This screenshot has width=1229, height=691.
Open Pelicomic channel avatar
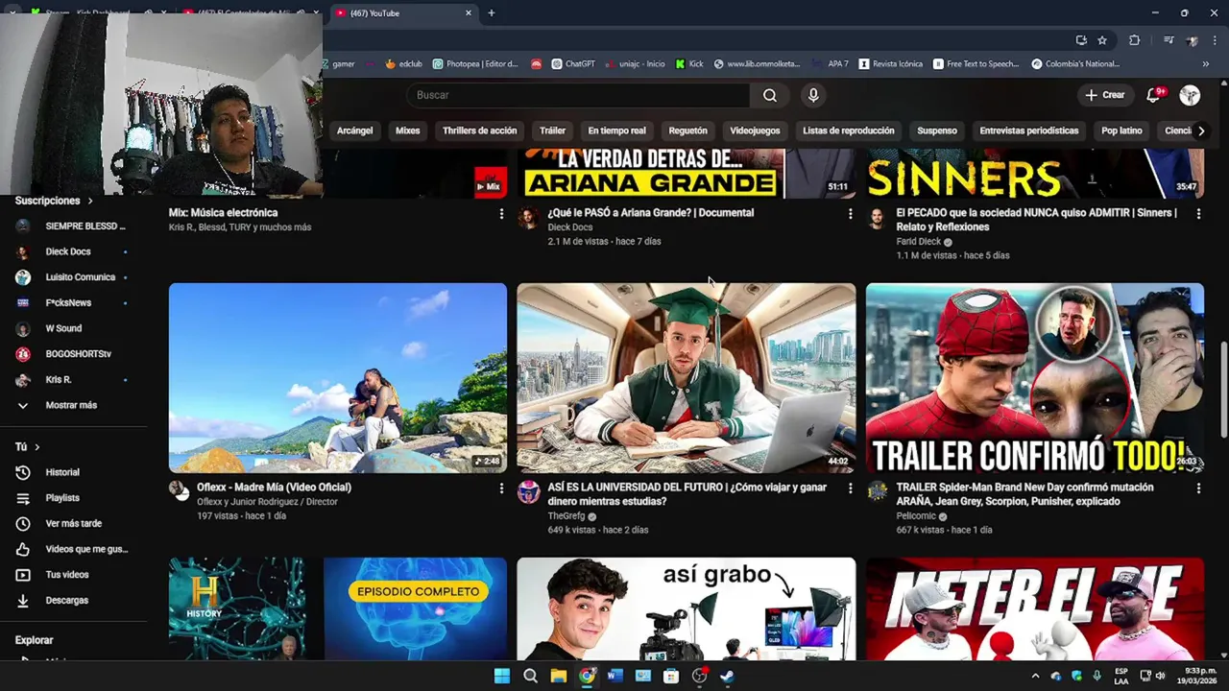tap(877, 491)
